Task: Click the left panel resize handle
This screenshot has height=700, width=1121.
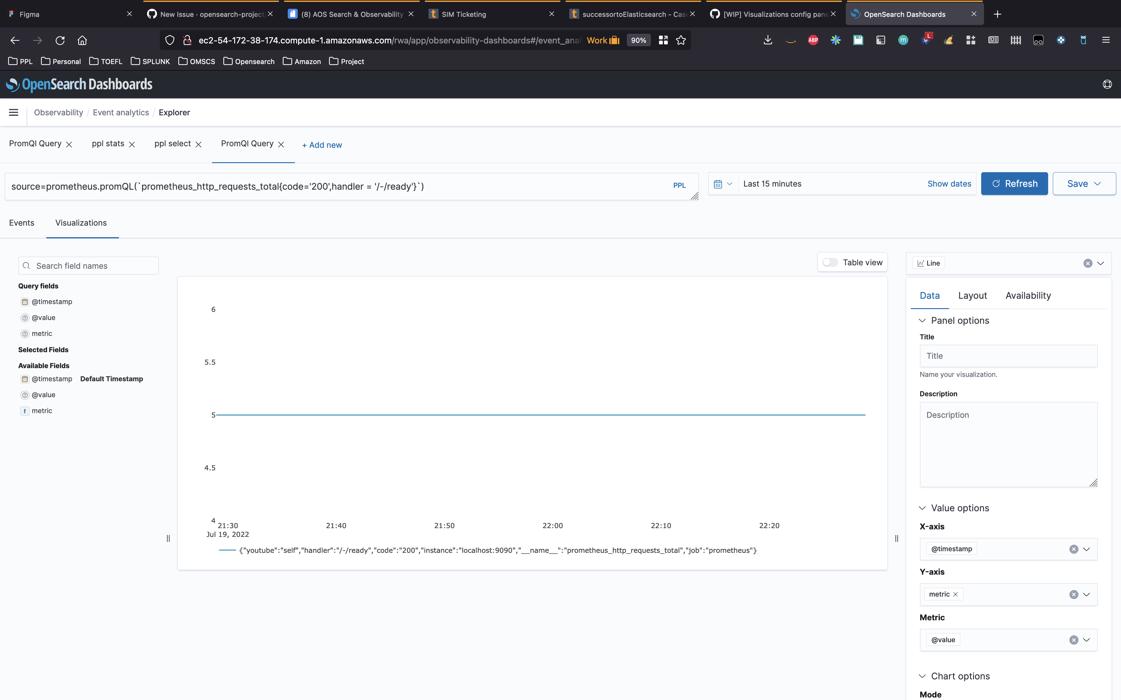Action: pyautogui.click(x=168, y=538)
